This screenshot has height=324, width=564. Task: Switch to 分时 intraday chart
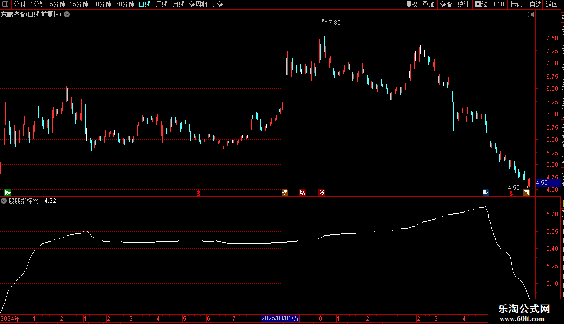tap(20, 4)
